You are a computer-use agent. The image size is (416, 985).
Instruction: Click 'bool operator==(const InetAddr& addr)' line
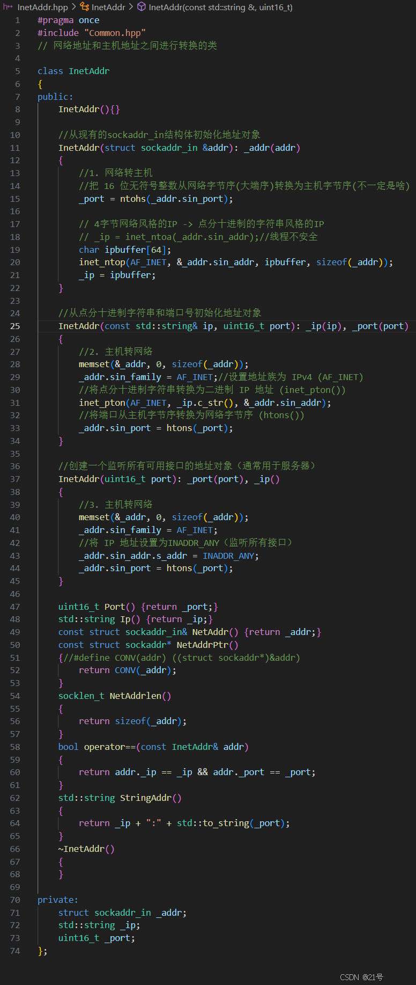153,747
